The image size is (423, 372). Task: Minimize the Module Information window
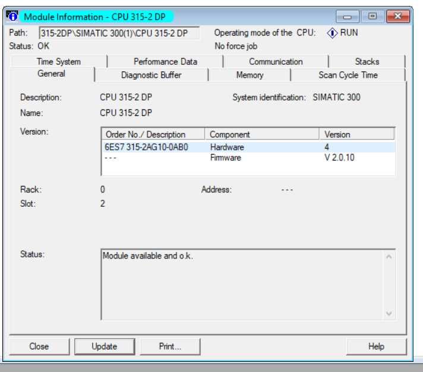(348, 17)
